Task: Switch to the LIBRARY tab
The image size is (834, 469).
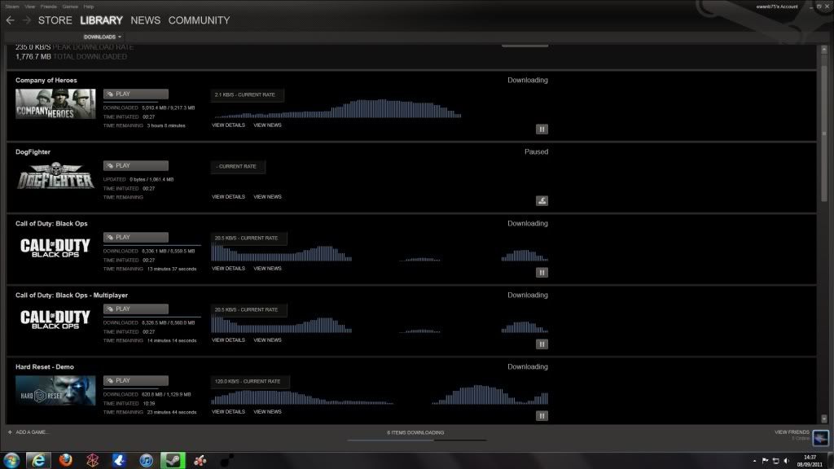Action: coord(101,20)
